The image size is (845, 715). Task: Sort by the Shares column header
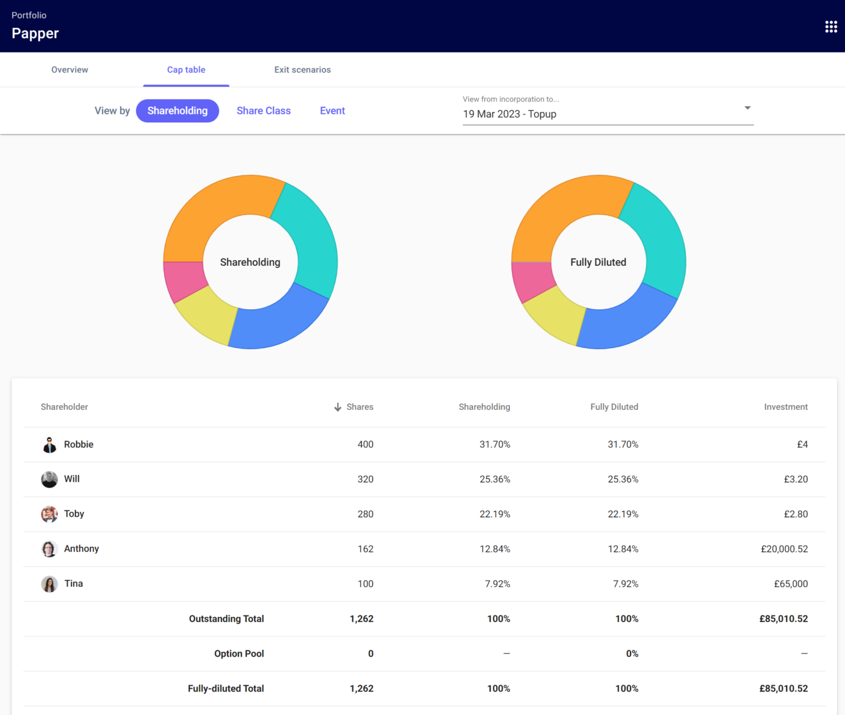[360, 407]
